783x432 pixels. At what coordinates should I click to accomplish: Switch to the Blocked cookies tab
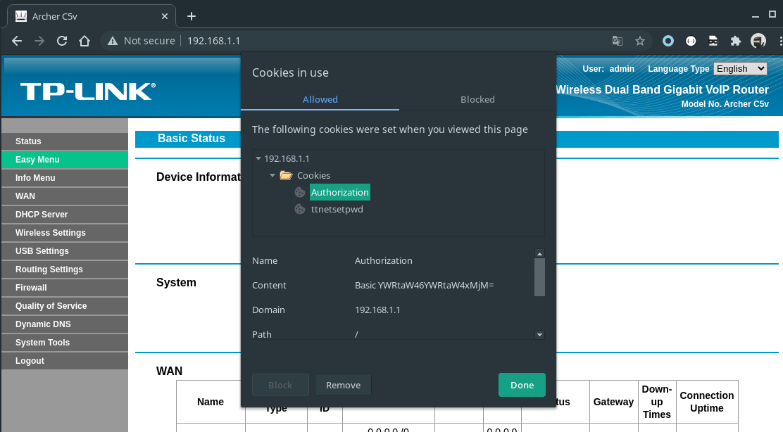(x=477, y=99)
